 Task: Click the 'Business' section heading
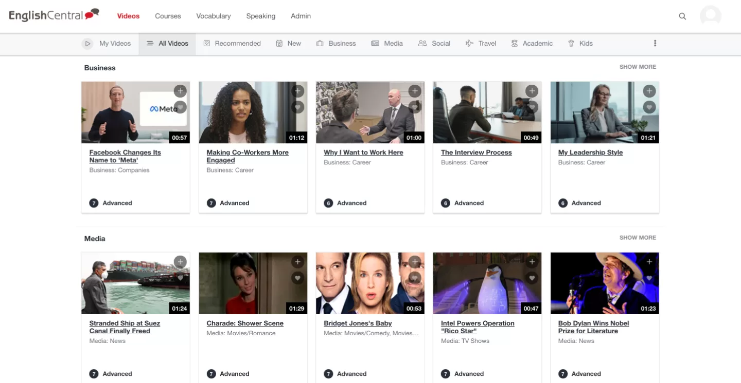(100, 68)
